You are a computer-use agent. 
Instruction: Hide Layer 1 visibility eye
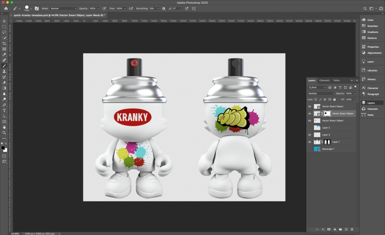point(309,142)
